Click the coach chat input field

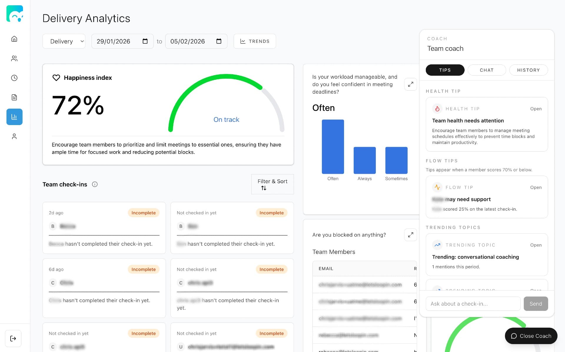point(473,304)
